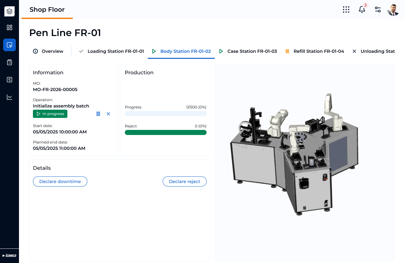Viewport: 405px width, 263px height.
Task: Open the apps grid launcher
Action: coord(346,9)
